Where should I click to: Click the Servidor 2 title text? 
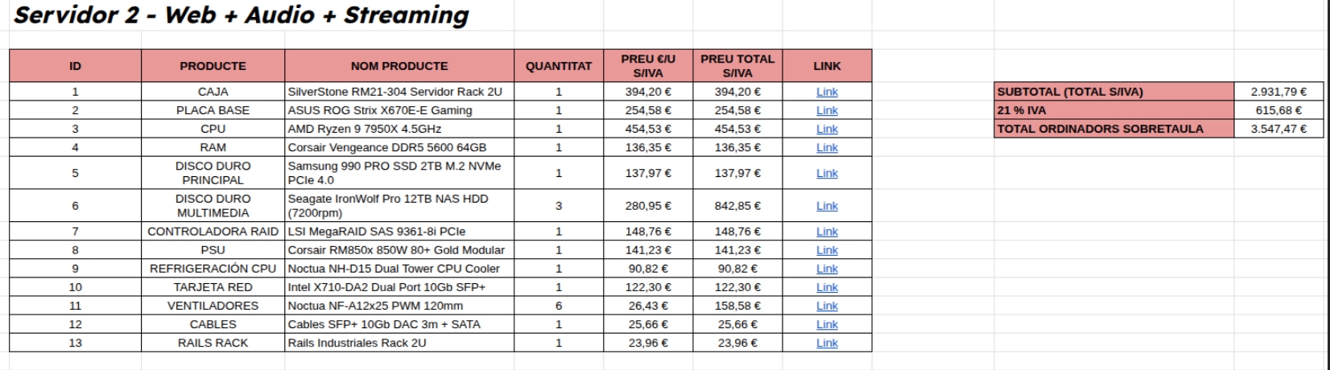pyautogui.click(x=241, y=15)
